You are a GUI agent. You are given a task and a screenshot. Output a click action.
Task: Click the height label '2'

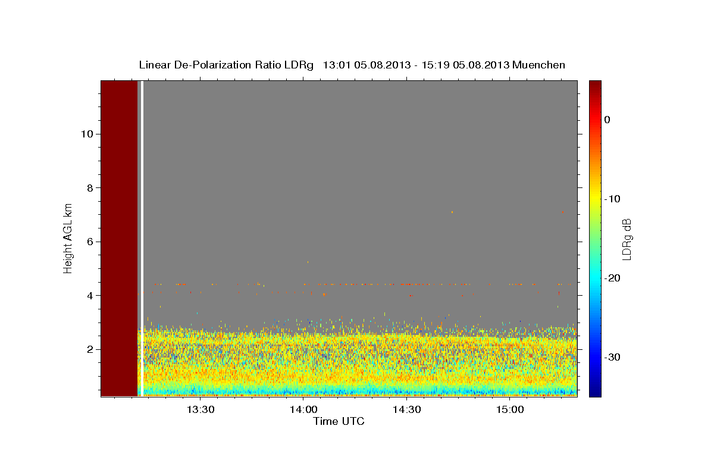tap(89, 349)
